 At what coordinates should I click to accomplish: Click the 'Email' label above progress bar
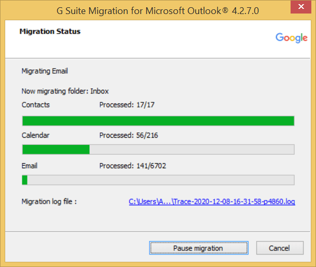pyautogui.click(x=30, y=166)
